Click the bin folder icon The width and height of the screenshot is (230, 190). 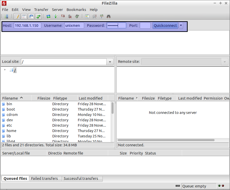click(x=4, y=104)
